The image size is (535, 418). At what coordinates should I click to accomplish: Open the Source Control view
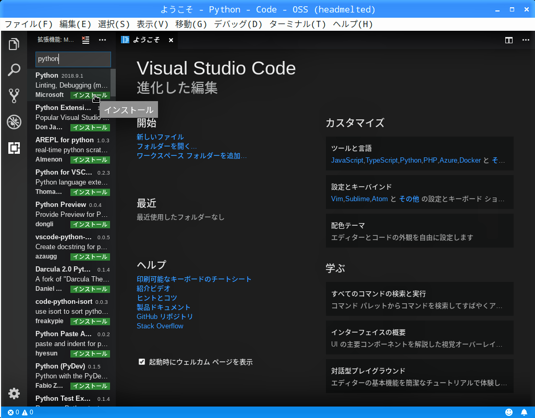pyautogui.click(x=14, y=96)
